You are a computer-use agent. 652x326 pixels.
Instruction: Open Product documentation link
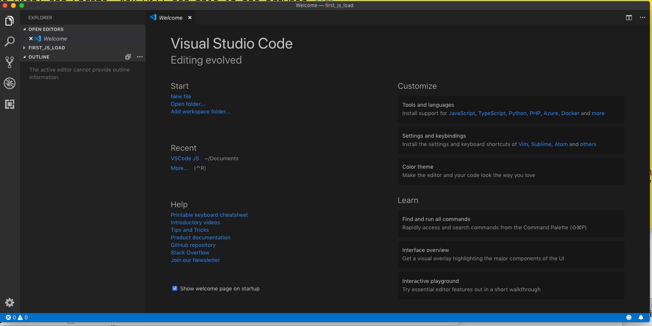tap(200, 237)
